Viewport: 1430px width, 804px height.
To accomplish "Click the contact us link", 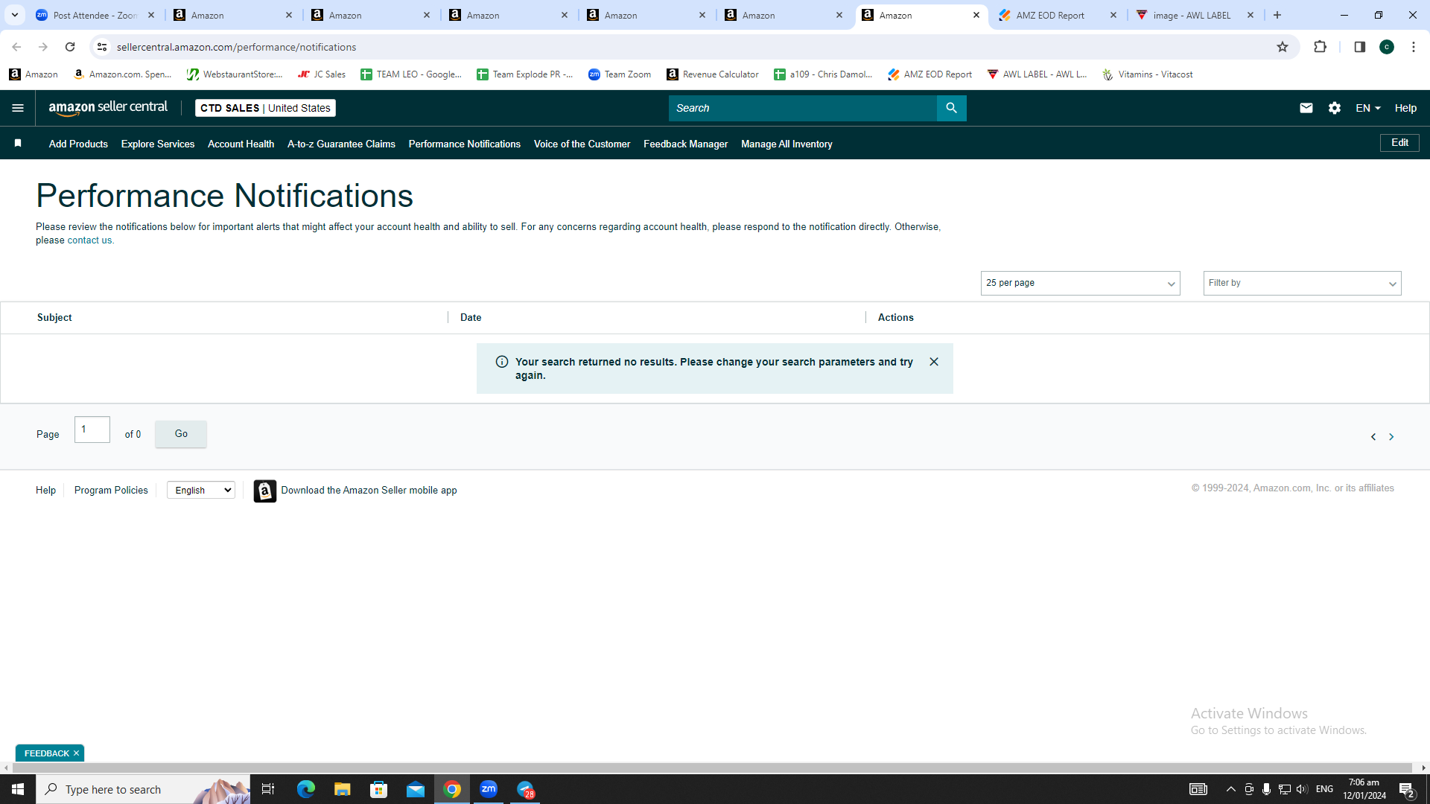I will [90, 240].
